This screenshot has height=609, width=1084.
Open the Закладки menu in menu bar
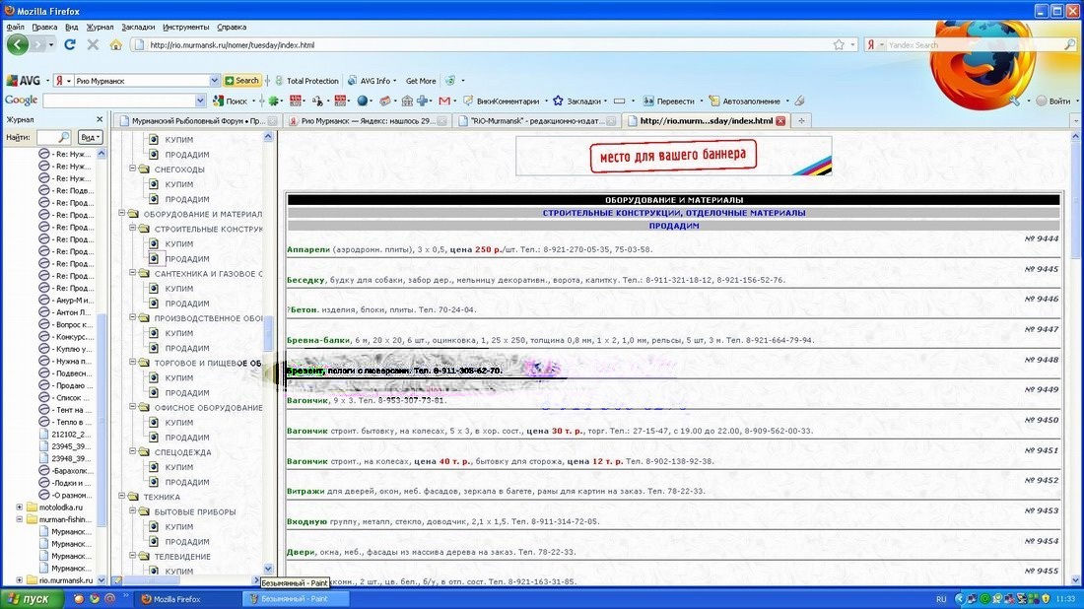pyautogui.click(x=138, y=27)
